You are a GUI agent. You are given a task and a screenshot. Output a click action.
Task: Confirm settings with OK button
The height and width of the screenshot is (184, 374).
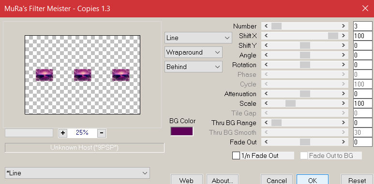[x=313, y=180]
